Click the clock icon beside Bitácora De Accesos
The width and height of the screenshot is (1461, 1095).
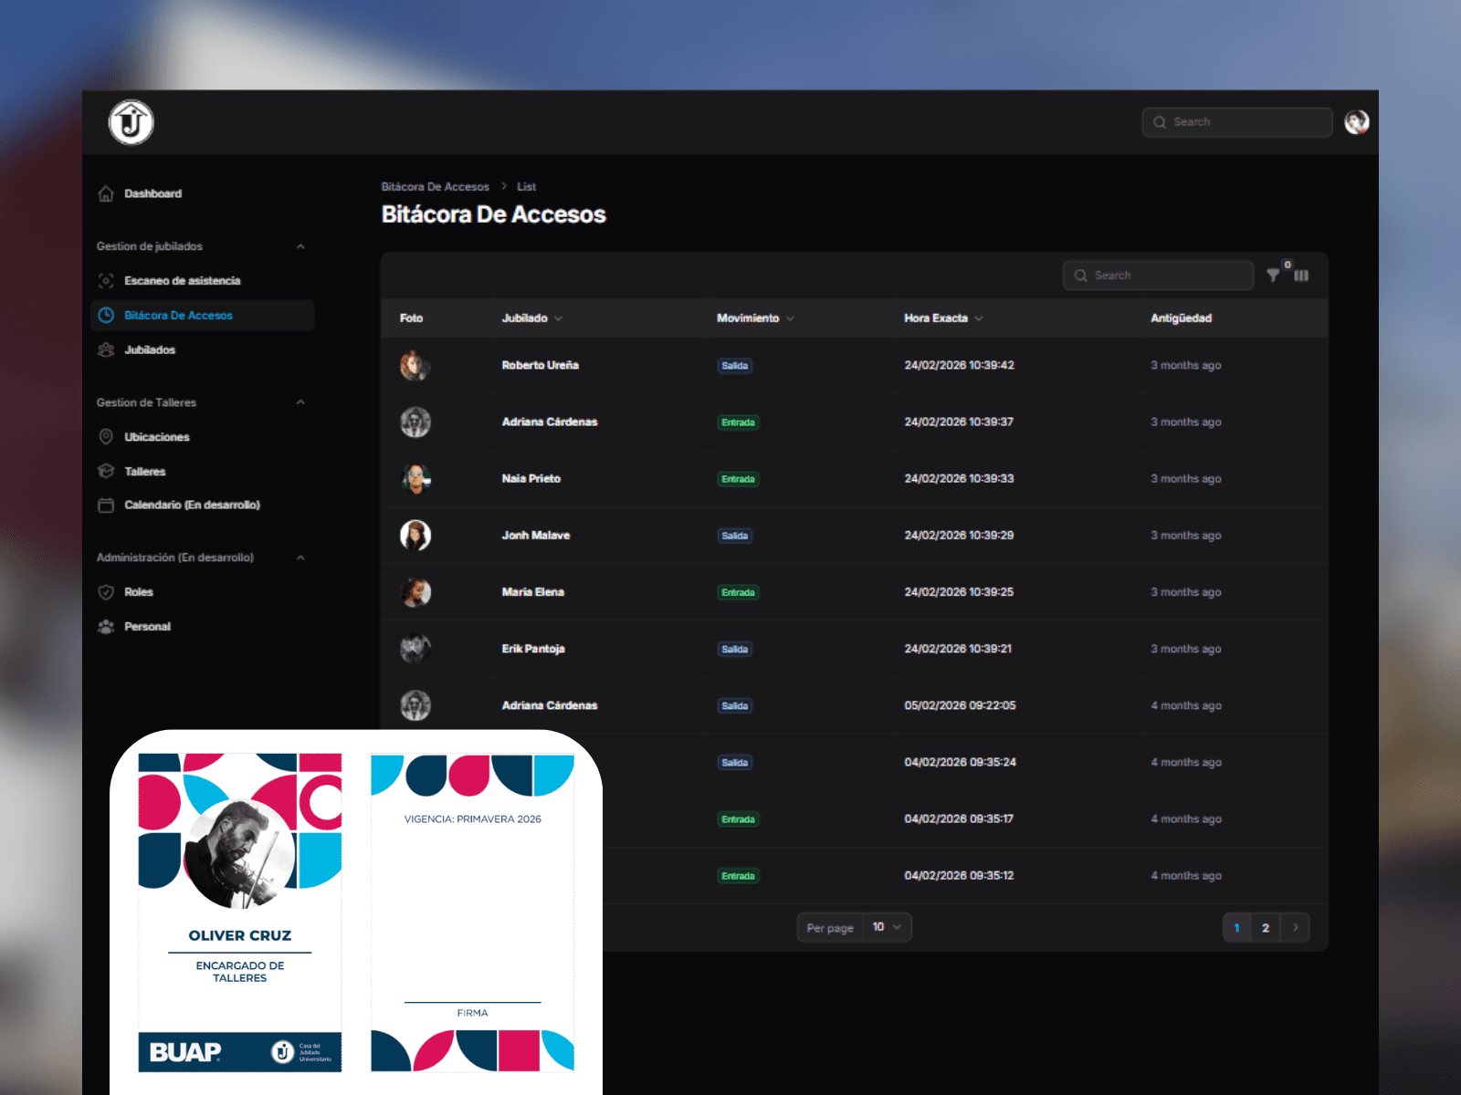click(x=106, y=315)
